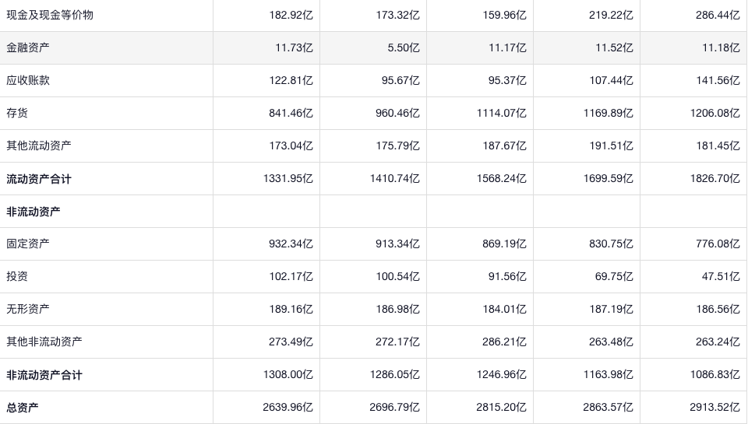Click the 其他流动资产 row label
Viewport: 748px width, 424px height.
coord(39,145)
